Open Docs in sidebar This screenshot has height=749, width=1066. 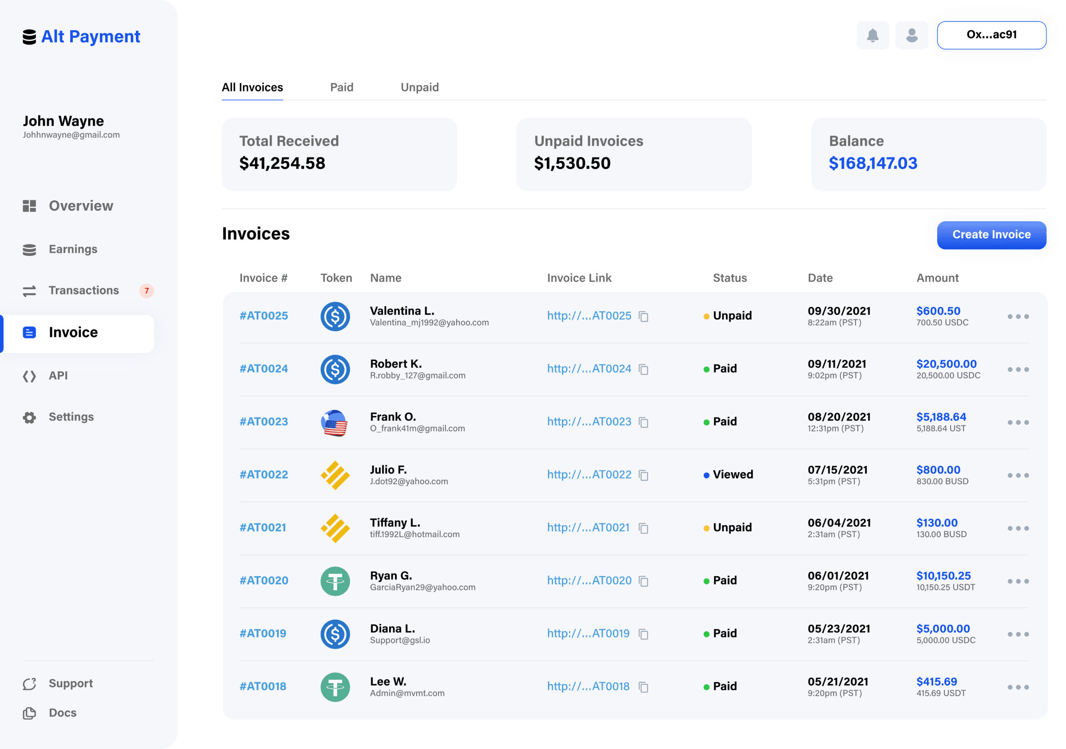pos(49,713)
